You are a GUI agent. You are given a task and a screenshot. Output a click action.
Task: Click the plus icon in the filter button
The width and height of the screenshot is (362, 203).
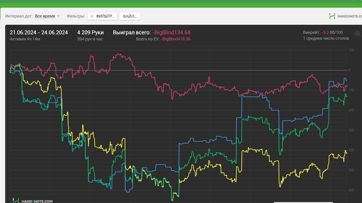click(x=92, y=16)
